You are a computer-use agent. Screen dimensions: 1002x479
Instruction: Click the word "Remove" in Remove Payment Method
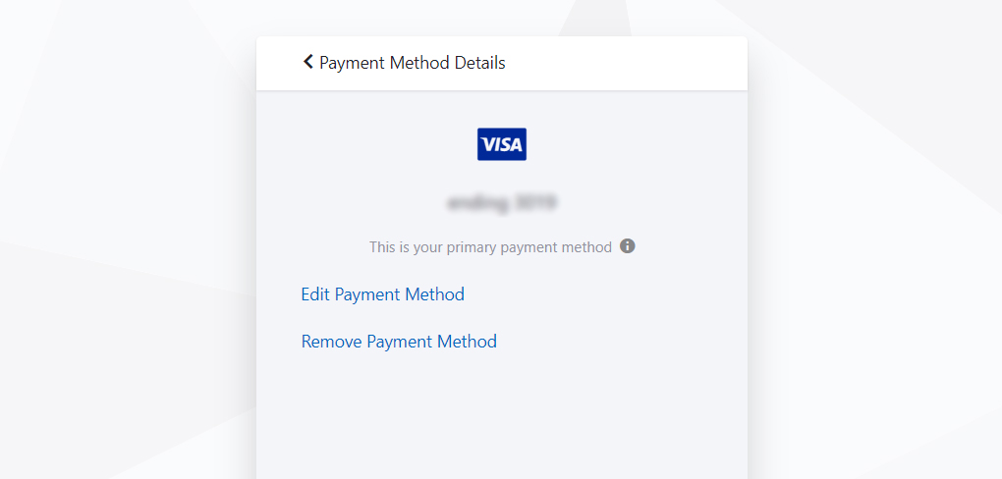[x=332, y=342]
